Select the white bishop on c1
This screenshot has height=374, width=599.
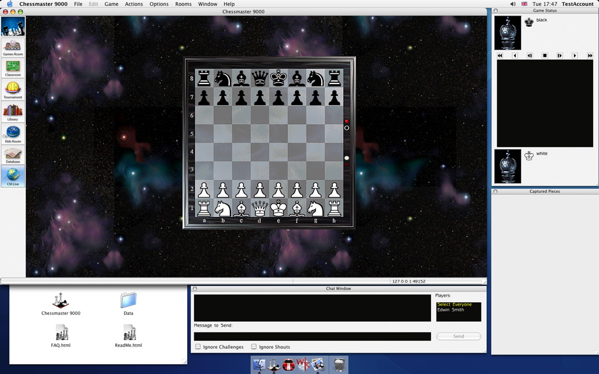[241, 208]
